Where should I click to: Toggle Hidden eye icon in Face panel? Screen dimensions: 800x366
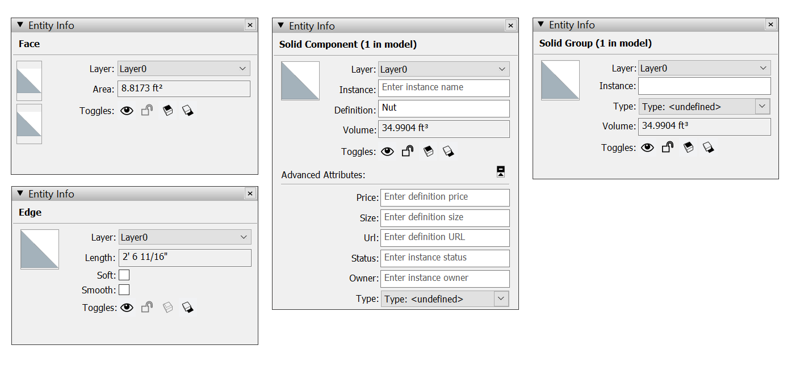point(127,111)
